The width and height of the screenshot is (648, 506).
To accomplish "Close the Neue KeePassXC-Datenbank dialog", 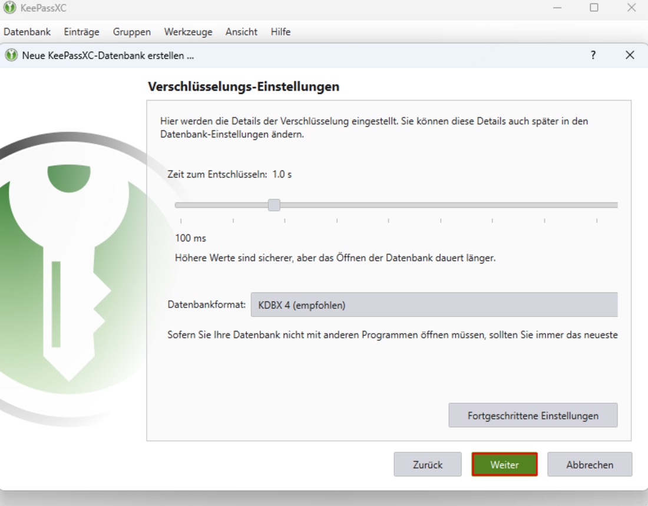I will pyautogui.click(x=630, y=55).
